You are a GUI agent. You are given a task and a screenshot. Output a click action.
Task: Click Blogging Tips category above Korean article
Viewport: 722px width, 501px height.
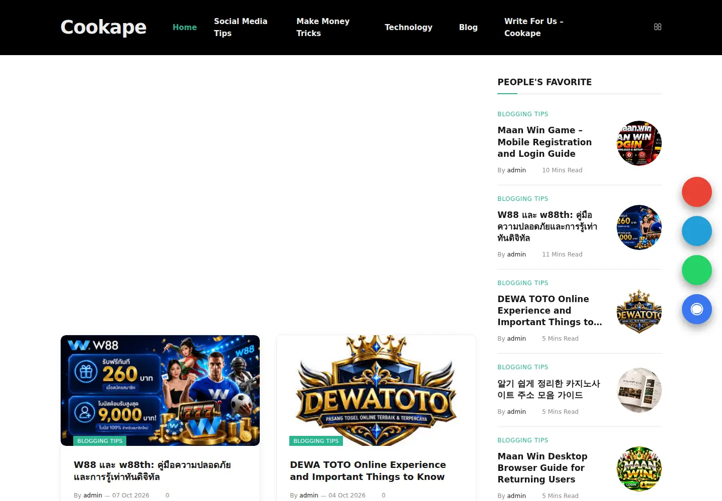pos(522,367)
